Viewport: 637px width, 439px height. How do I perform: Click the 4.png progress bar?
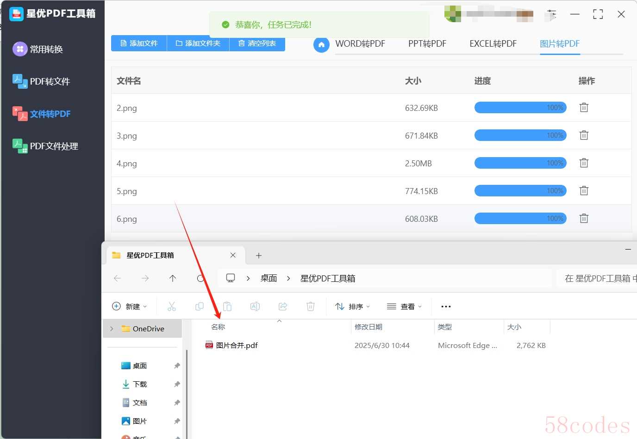520,163
